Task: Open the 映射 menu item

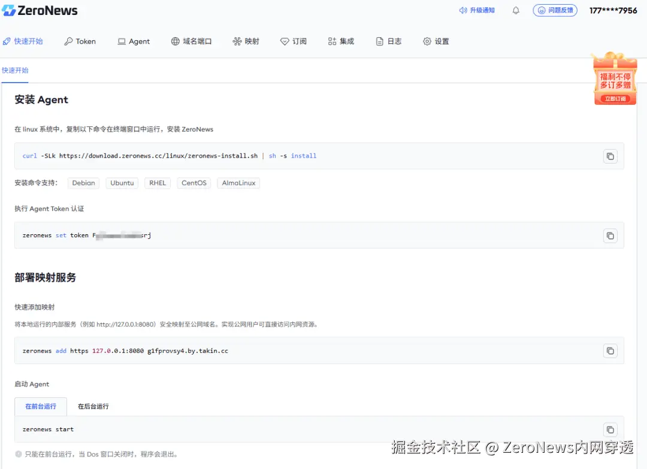Action: click(246, 41)
